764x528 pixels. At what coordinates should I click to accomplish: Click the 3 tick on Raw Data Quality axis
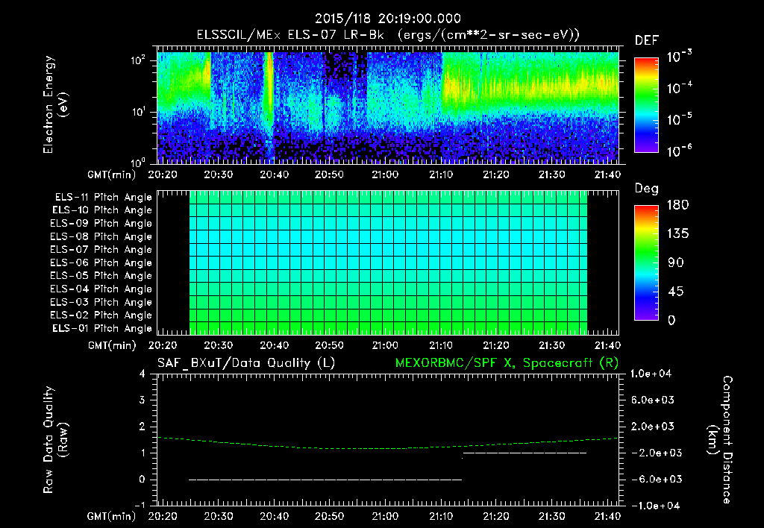(142, 400)
